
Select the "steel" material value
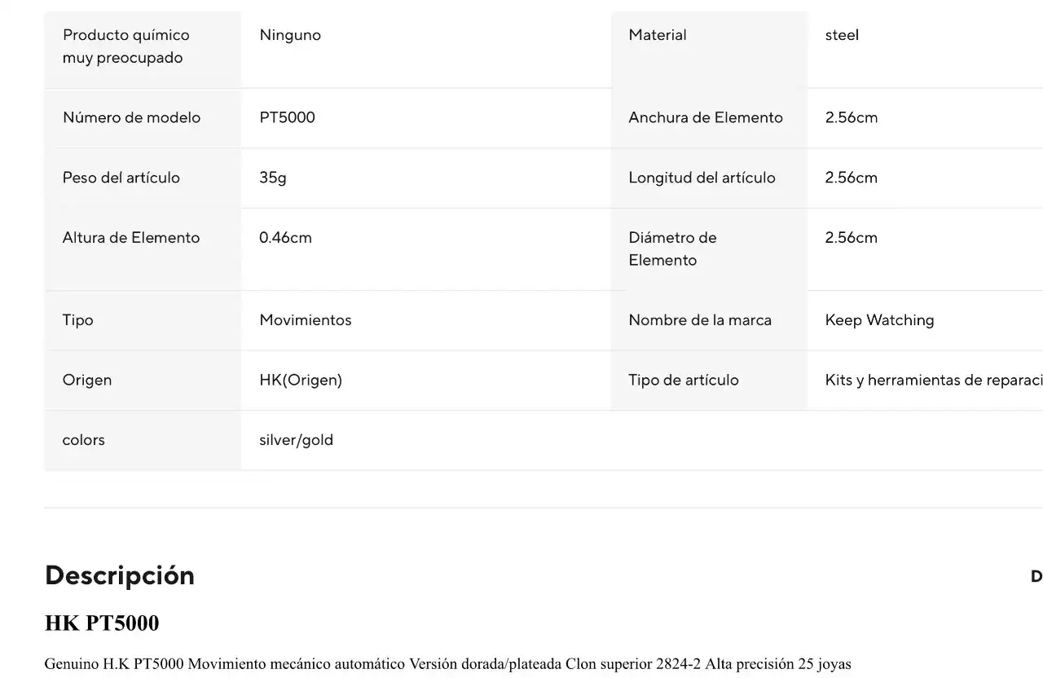click(x=842, y=35)
